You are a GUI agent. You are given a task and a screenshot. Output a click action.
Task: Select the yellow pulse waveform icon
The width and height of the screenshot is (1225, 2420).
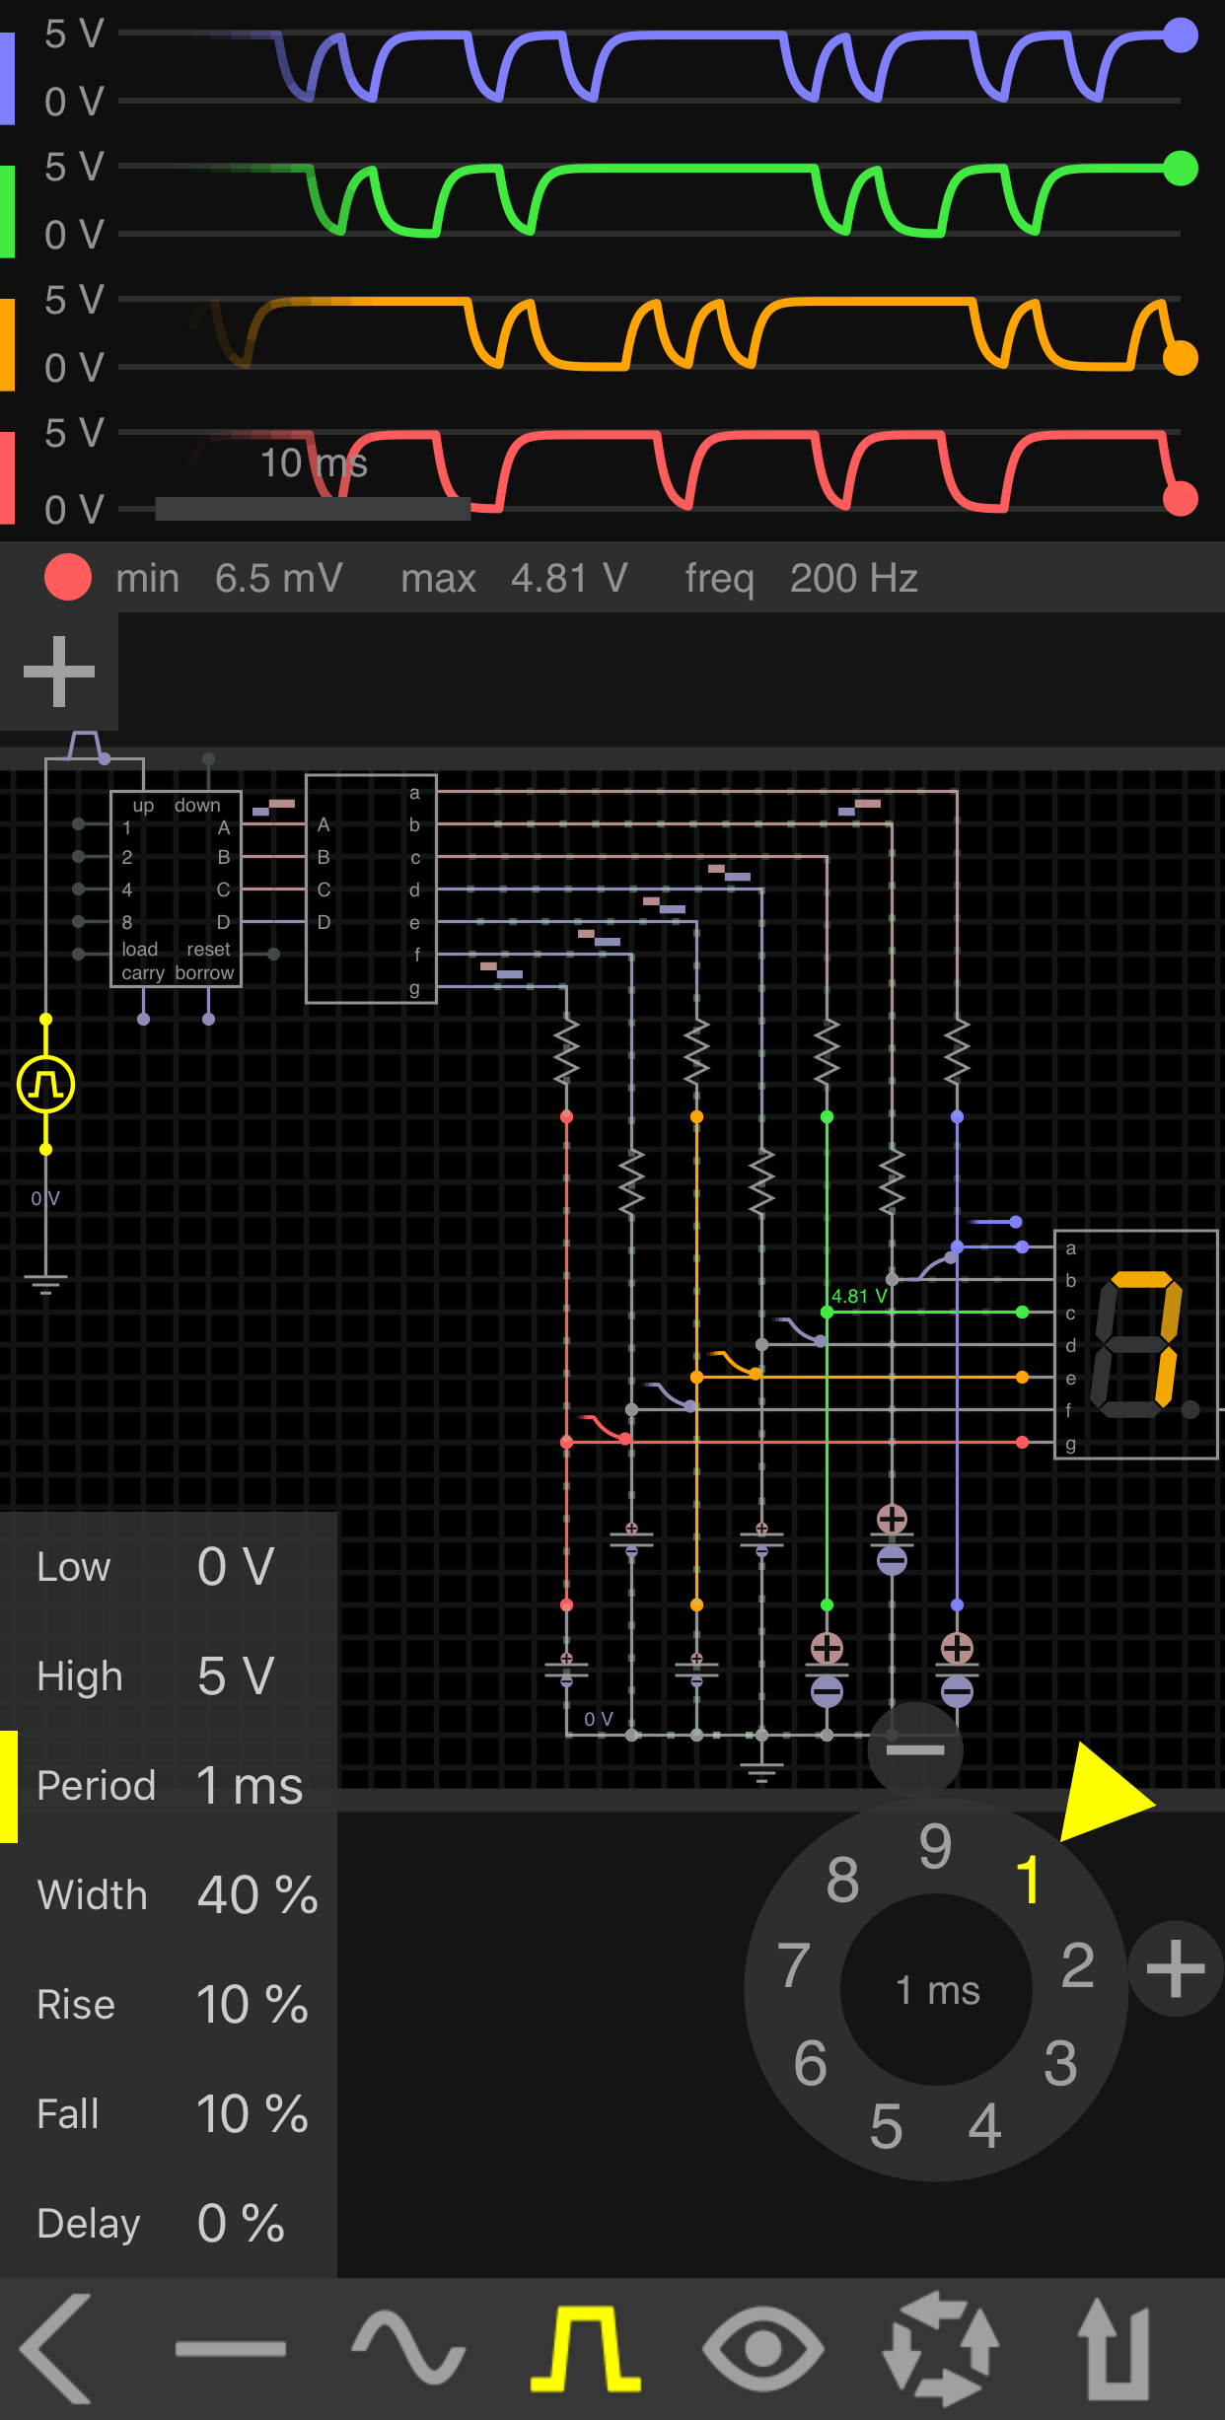[x=586, y=2348]
